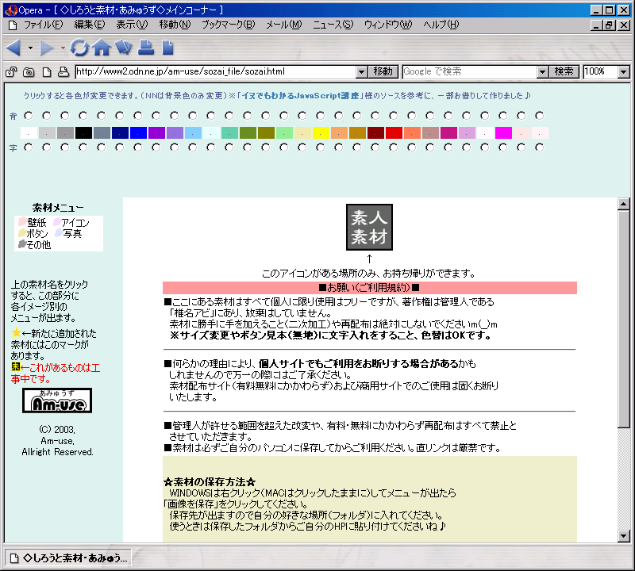Click the black color swatch
This screenshot has height=571, width=635.
pos(83,132)
